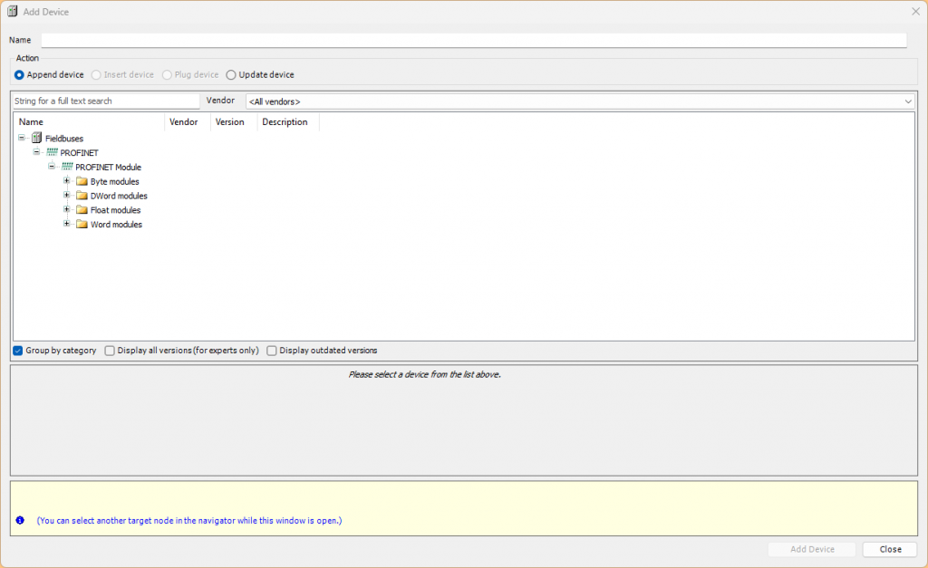The width and height of the screenshot is (928, 568).
Task: Click the blue information icon
Action: [x=20, y=521]
